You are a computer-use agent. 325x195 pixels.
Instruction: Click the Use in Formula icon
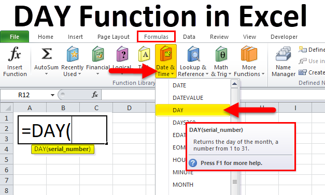coord(303,61)
